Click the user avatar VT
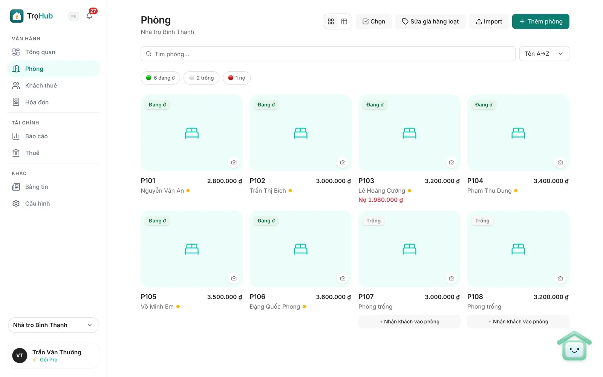Image resolution: width=603 pixels, height=377 pixels. [x=20, y=356]
